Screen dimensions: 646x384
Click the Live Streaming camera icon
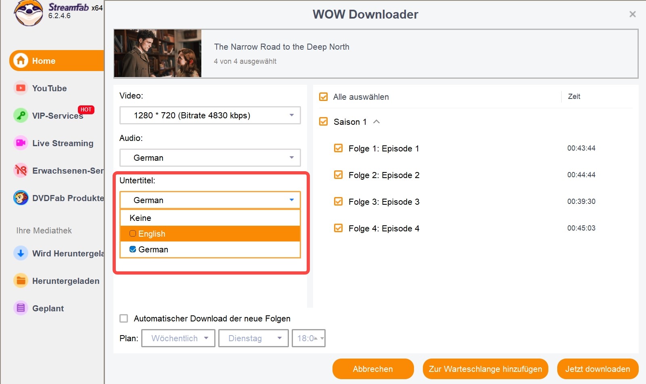21,143
